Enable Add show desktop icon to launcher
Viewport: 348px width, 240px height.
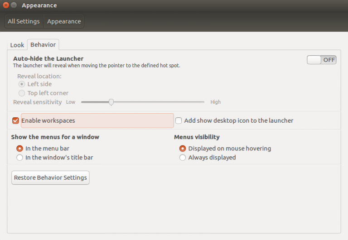[x=179, y=120]
